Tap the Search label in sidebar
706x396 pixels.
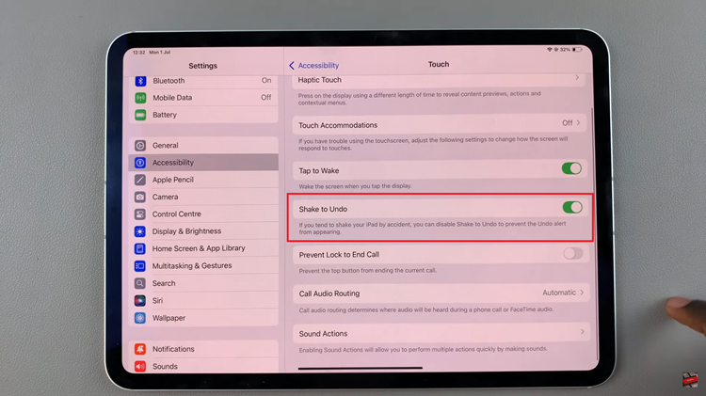pos(164,283)
